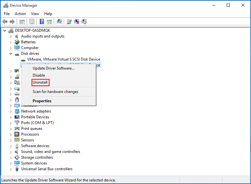Select the System devices label

pyautogui.click(x=34, y=163)
